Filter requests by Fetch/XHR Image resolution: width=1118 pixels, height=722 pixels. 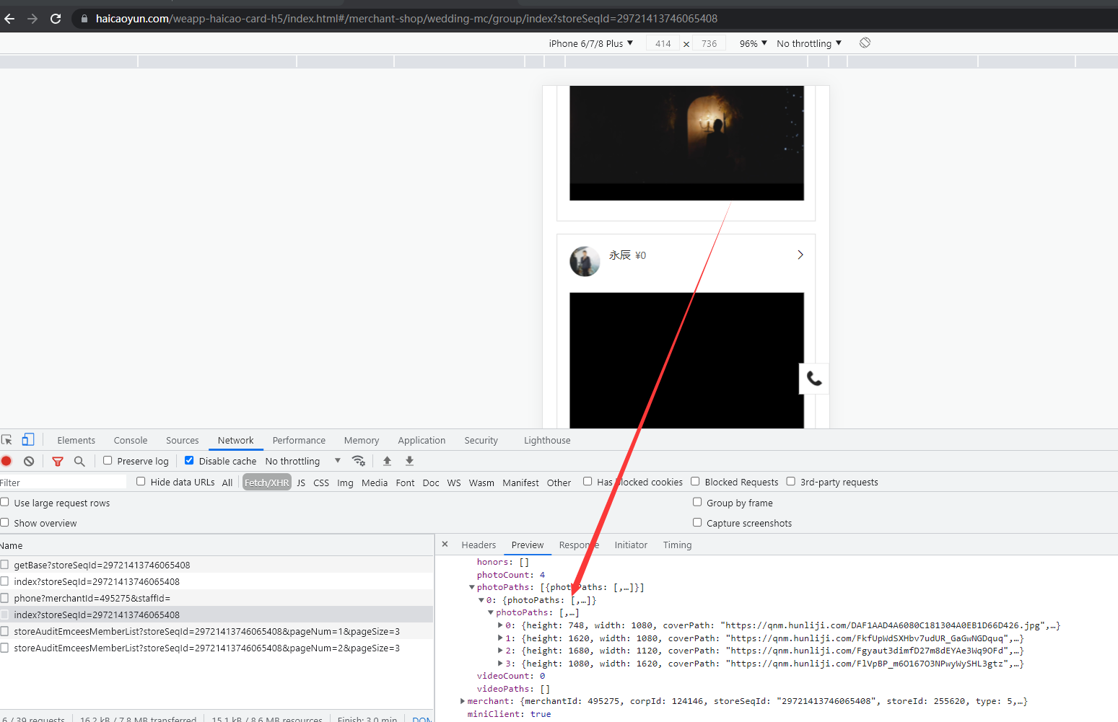(x=266, y=483)
